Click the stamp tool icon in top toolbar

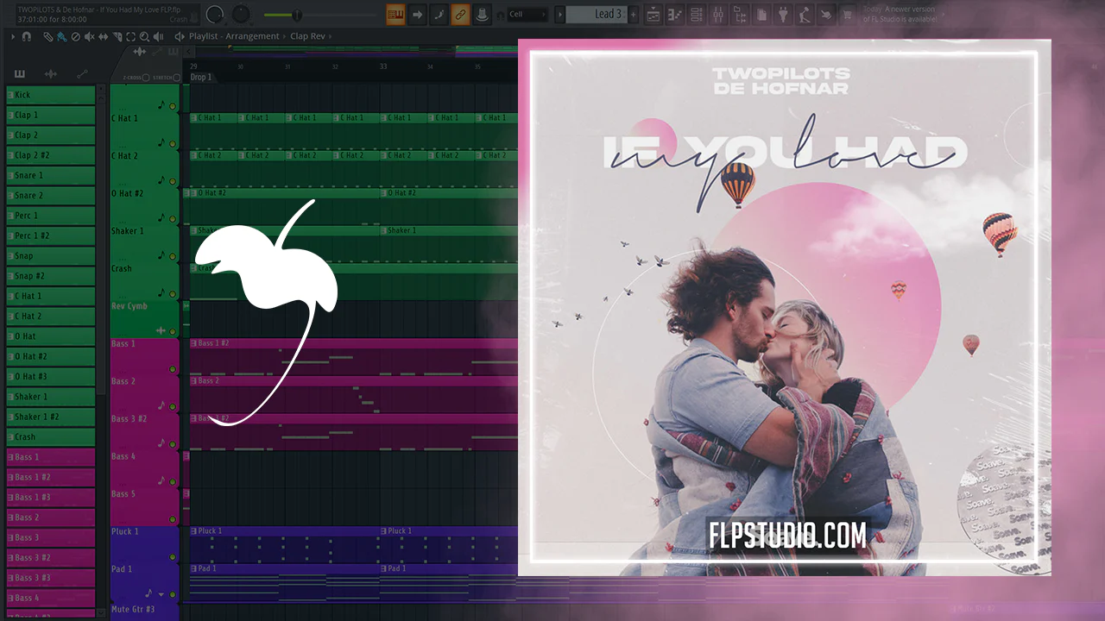483,15
